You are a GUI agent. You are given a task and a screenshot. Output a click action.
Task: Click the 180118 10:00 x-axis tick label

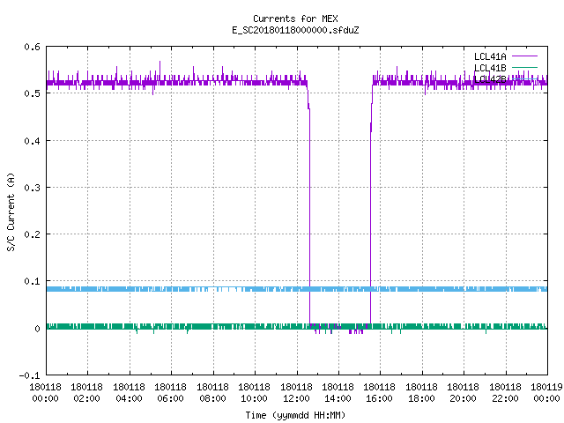(x=255, y=393)
